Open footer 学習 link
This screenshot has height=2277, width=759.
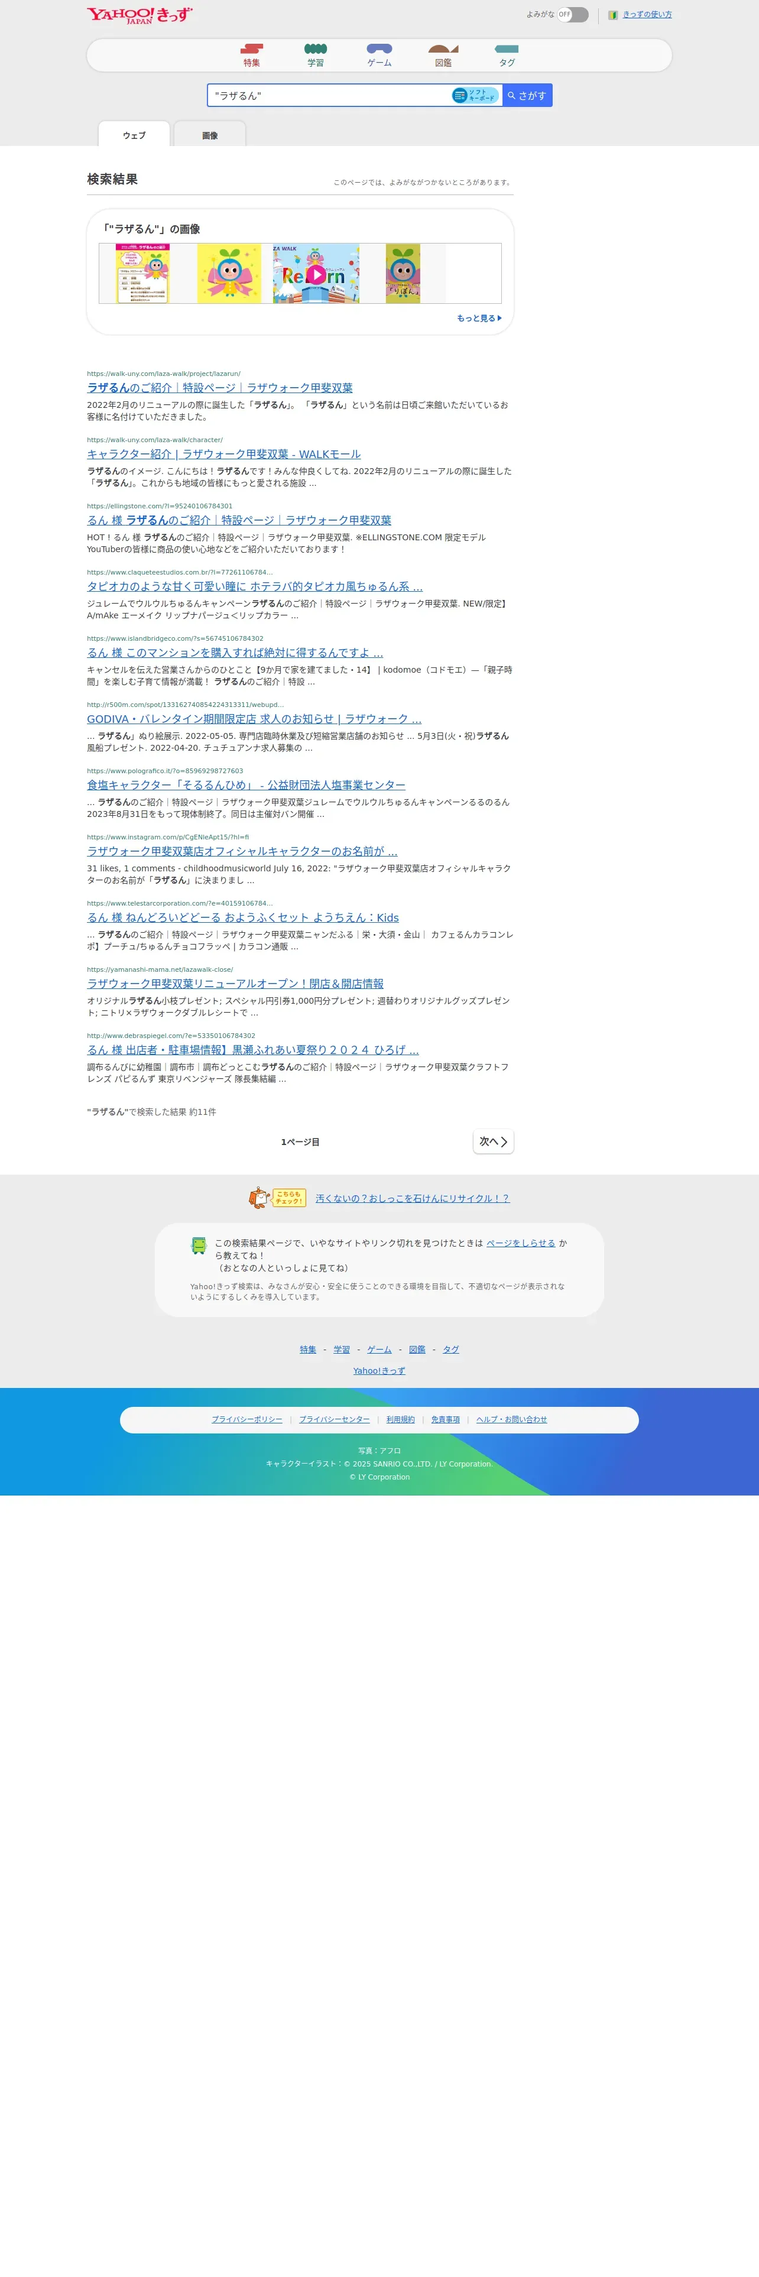342,1350
